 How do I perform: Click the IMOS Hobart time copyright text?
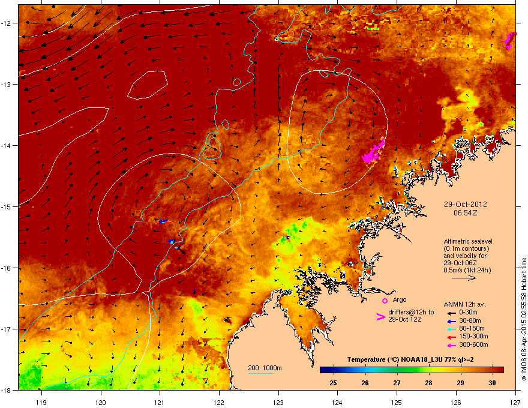pyautogui.click(x=524, y=319)
